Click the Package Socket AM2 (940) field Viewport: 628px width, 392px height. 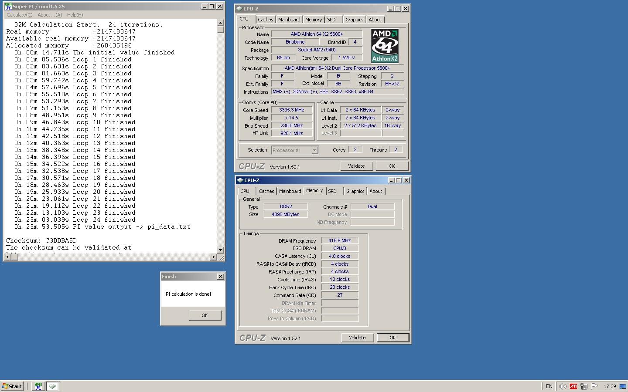[x=317, y=50]
